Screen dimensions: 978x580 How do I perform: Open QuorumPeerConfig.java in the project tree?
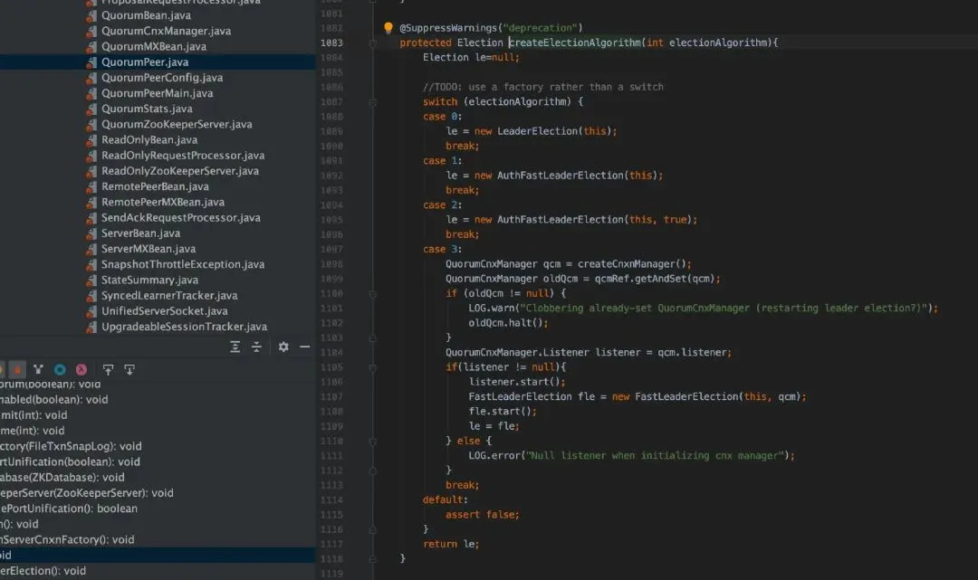161,78
